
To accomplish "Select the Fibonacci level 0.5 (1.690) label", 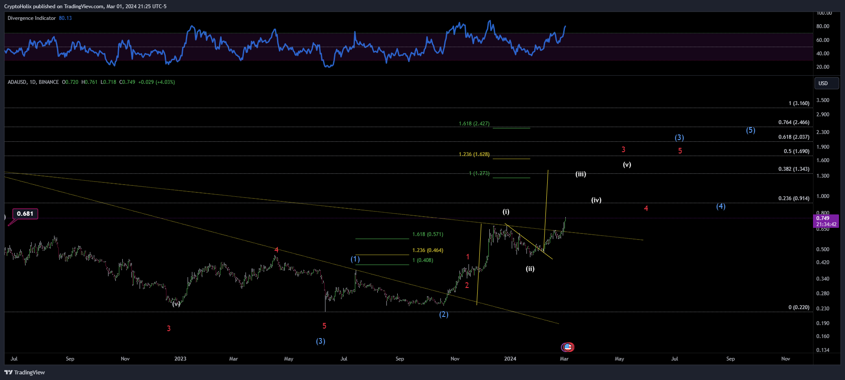I will point(797,151).
